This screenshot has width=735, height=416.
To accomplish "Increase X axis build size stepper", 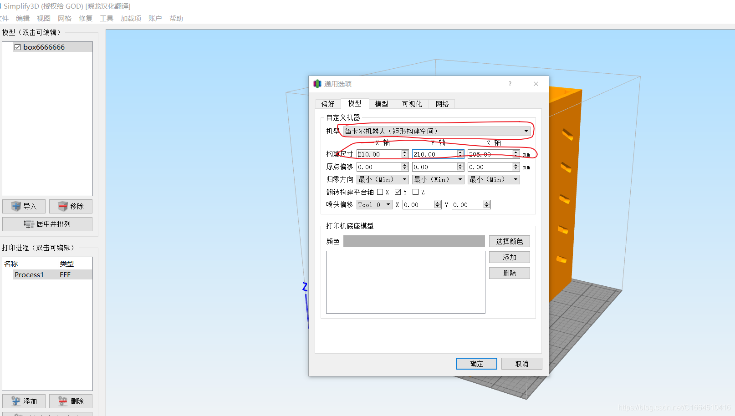I will tap(405, 152).
